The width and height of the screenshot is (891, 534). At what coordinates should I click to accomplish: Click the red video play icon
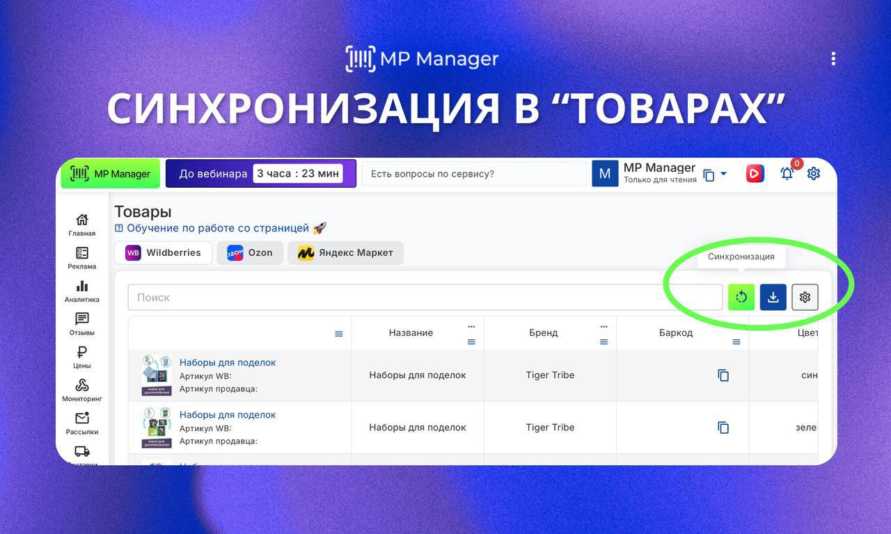pos(755,174)
